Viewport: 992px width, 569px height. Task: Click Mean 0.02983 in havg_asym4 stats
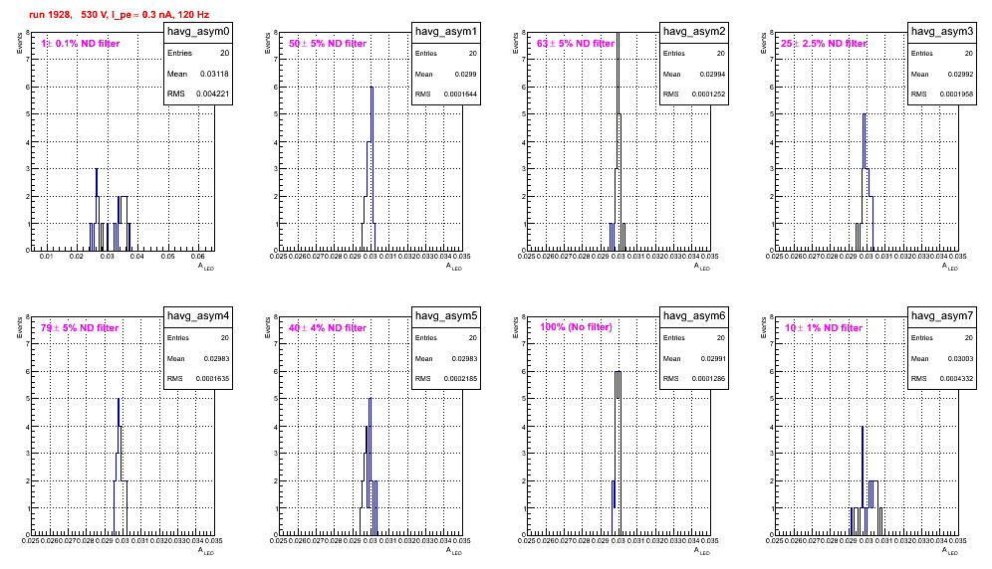198,358
